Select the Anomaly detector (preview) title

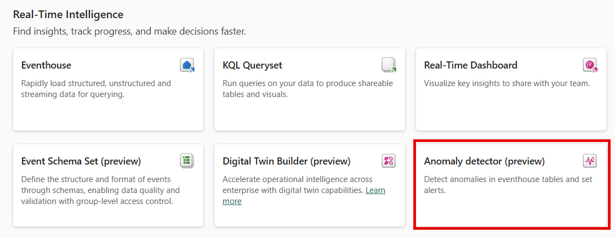coord(485,161)
